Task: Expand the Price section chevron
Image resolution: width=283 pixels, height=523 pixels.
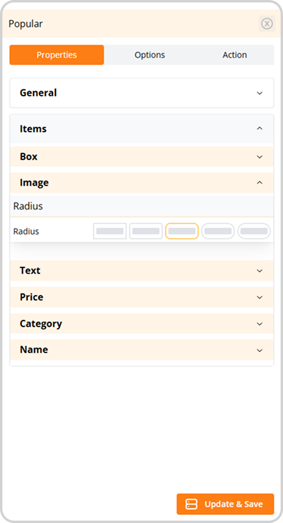Action: point(259,297)
